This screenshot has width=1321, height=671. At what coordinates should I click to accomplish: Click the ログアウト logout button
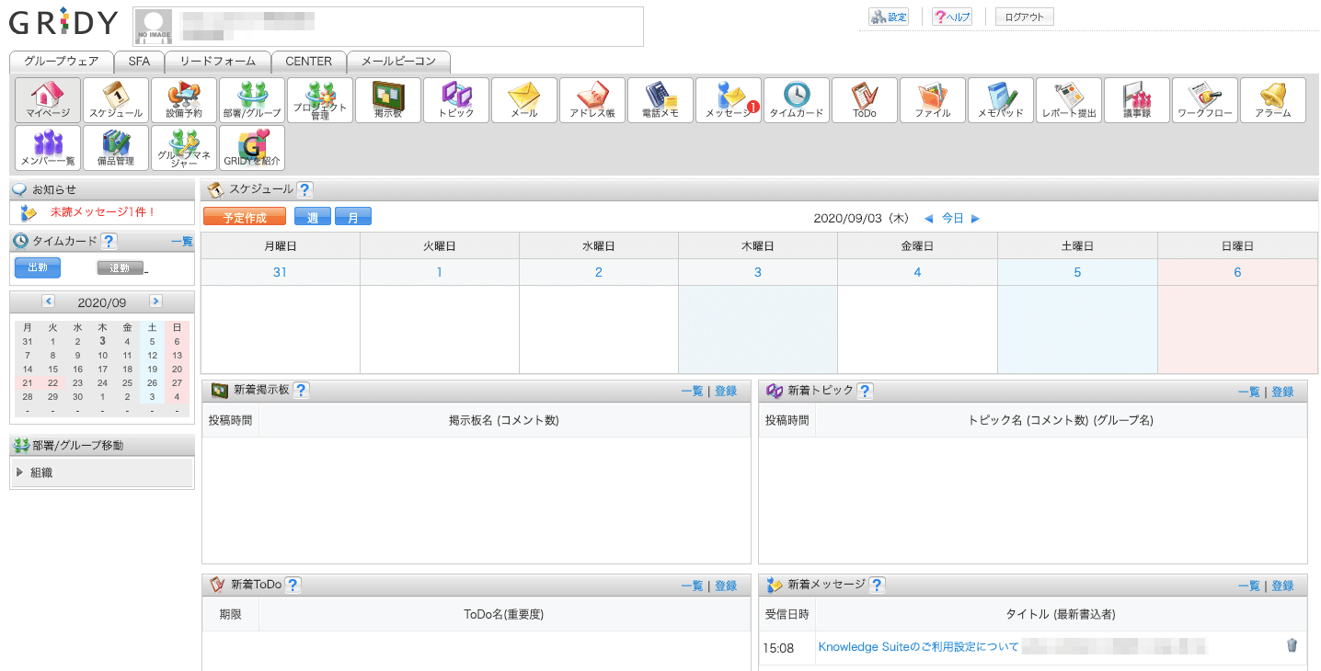pos(1024,17)
